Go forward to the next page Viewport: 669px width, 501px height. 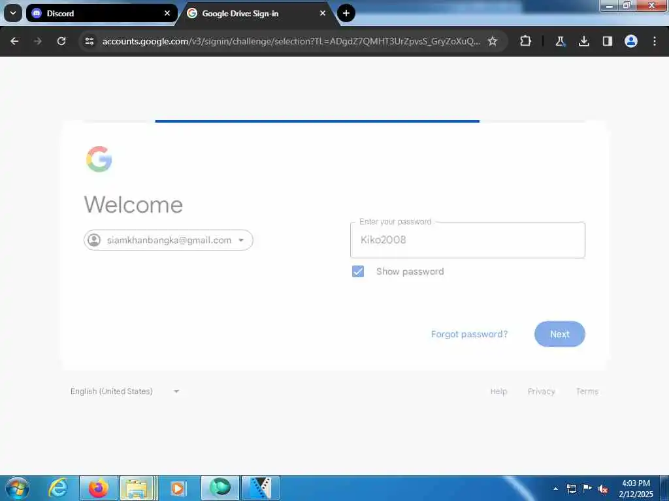click(x=38, y=41)
